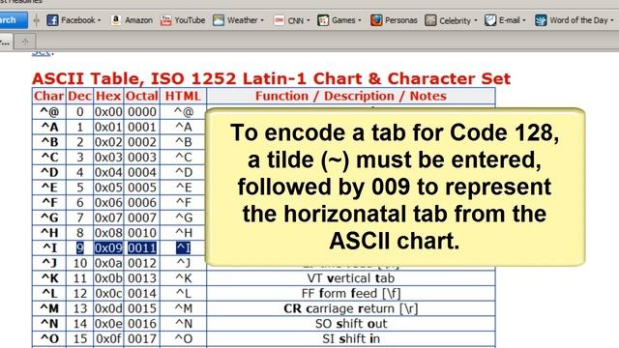Select ^L in the HTML column
619x348 pixels.
[183, 294]
